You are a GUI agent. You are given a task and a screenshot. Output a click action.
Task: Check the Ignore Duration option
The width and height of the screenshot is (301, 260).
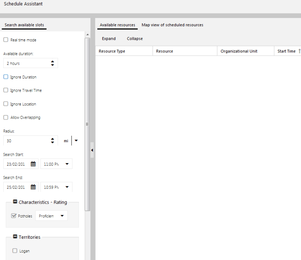(x=6, y=77)
